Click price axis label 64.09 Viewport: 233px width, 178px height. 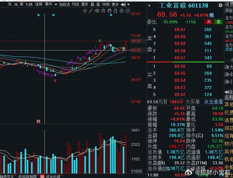pos(136,50)
